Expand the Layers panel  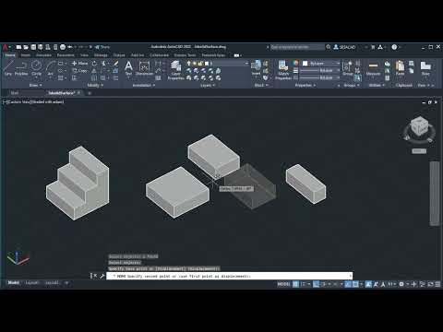208,85
